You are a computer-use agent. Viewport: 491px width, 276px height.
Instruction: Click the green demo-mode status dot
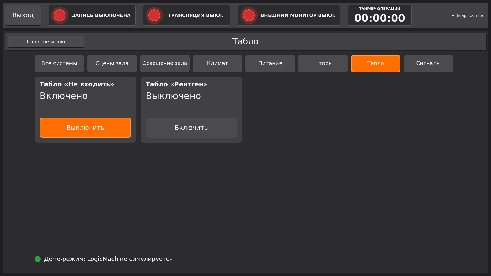pos(38,259)
